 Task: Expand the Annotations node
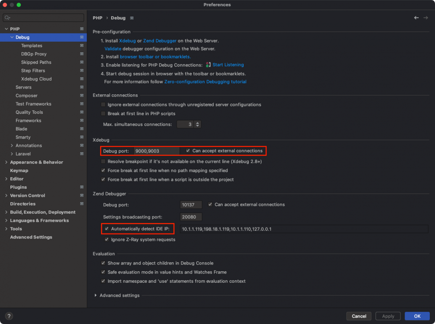point(12,145)
